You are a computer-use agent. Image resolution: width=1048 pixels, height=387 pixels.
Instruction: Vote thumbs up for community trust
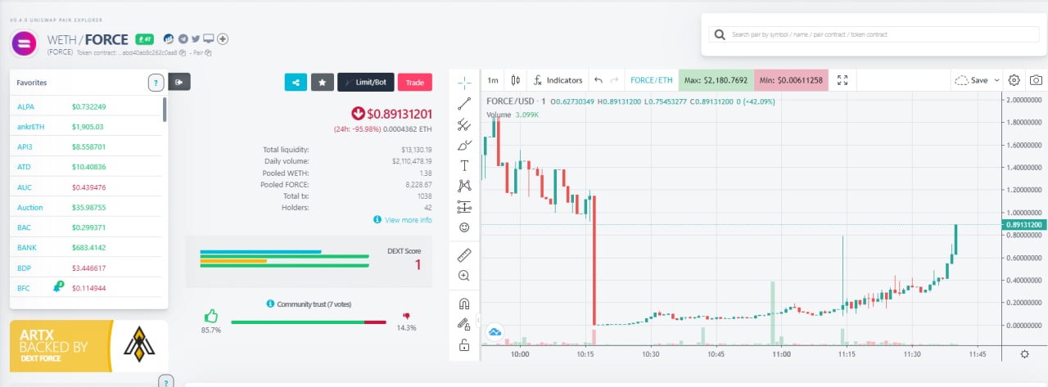click(211, 316)
